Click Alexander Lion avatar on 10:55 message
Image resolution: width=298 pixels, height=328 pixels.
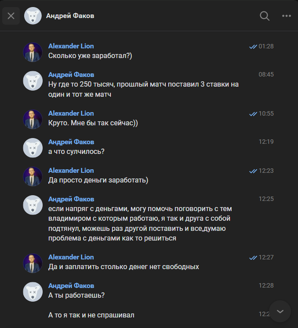pos(33,120)
